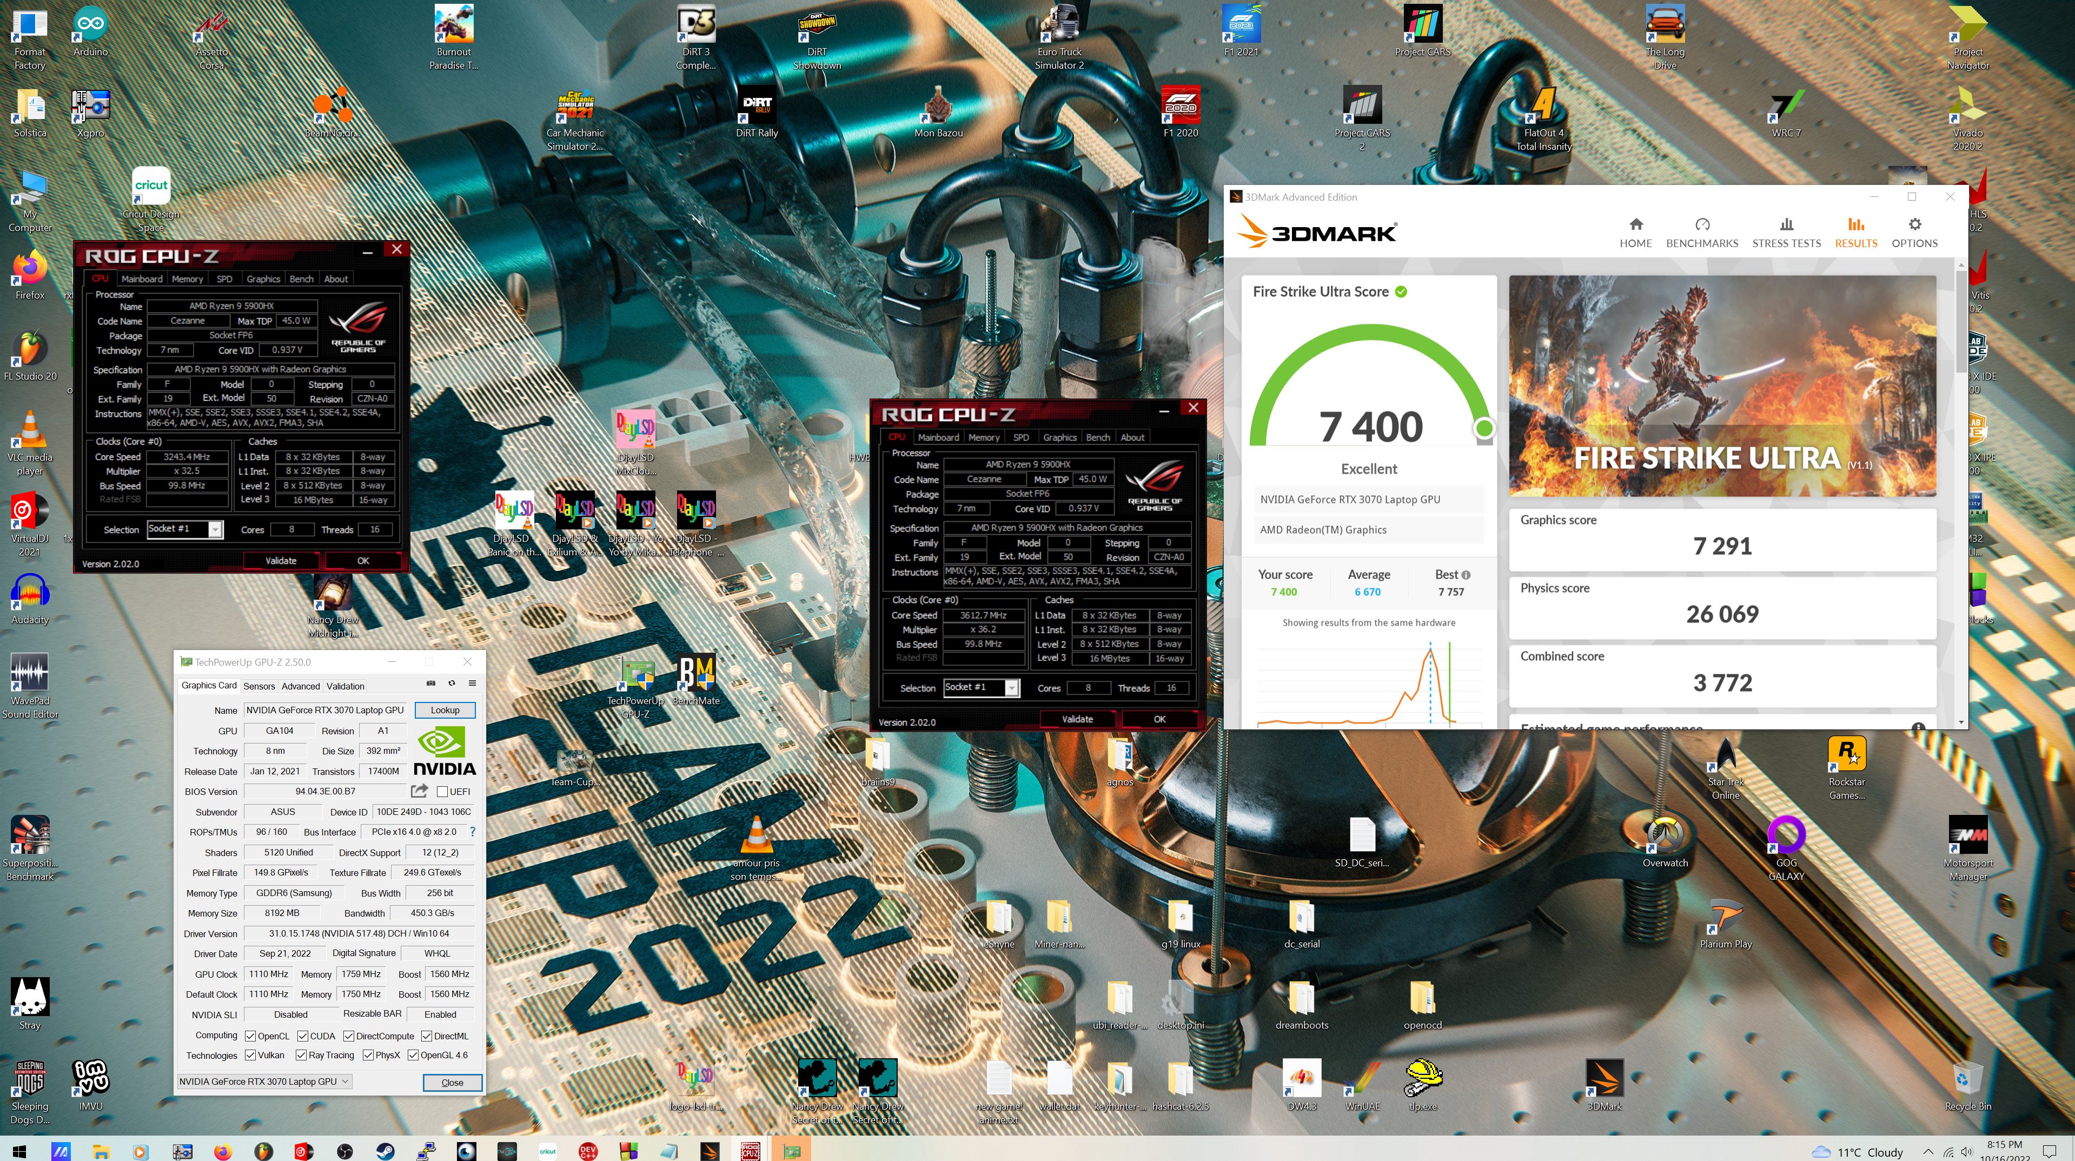Open the GPU selection dropdown in GPU-Z
This screenshot has width=2075, height=1161.
click(x=265, y=1082)
